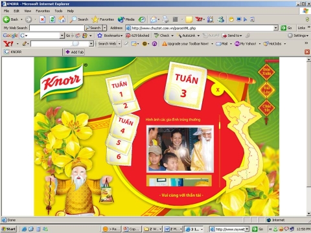Close the tab with red X button
The image size is (311, 233).
[x=307, y=52]
